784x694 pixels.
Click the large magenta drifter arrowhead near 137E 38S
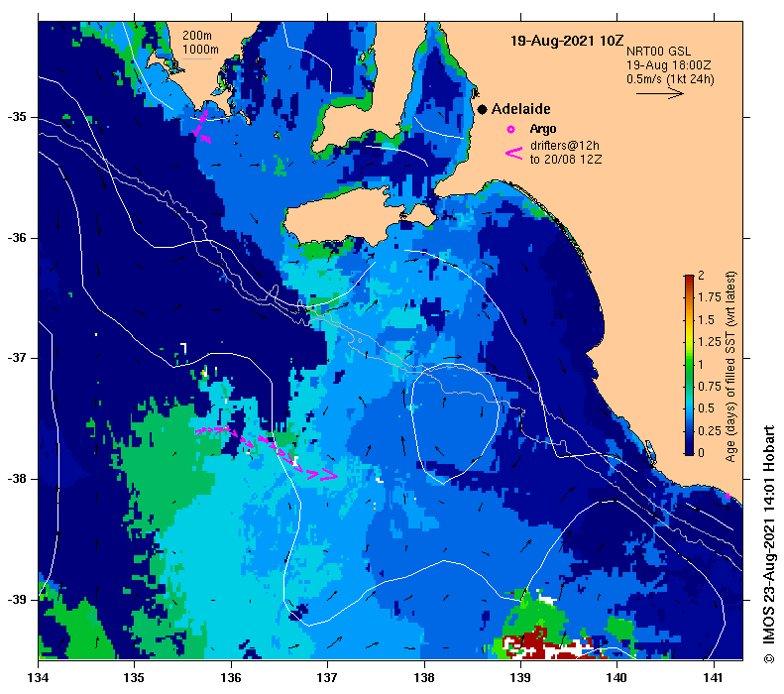point(329,475)
